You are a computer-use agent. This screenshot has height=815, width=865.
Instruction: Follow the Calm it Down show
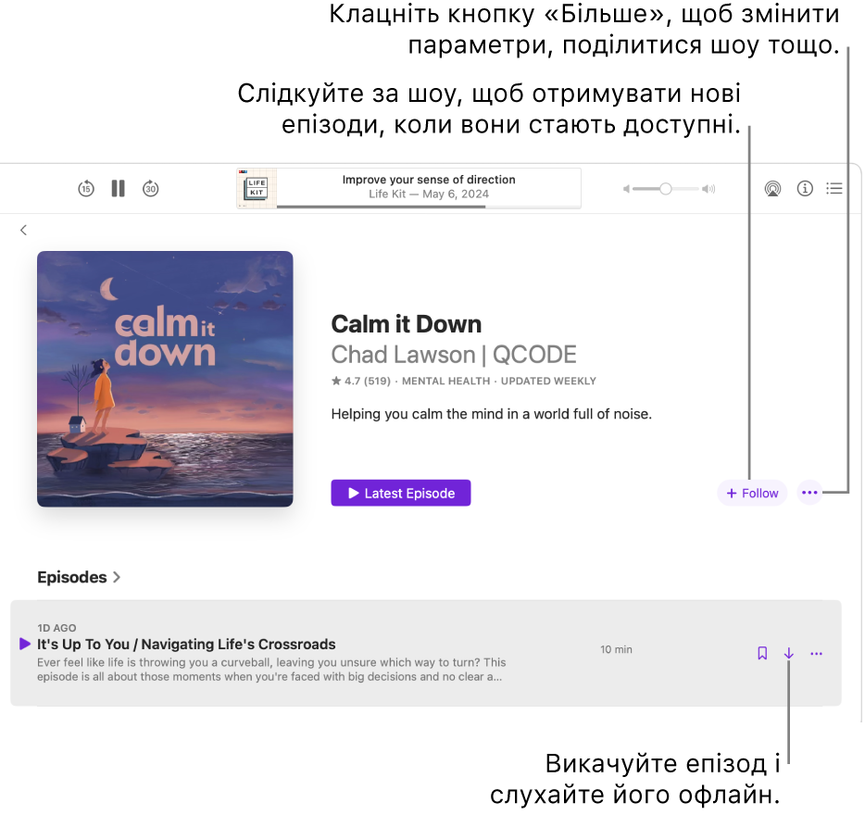click(x=752, y=493)
